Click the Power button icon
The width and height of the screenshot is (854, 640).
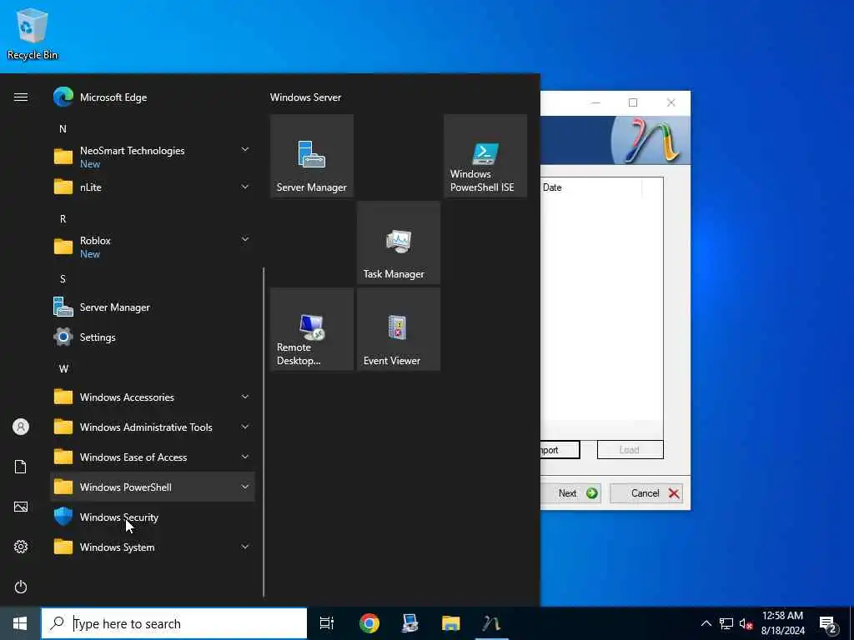point(21,587)
